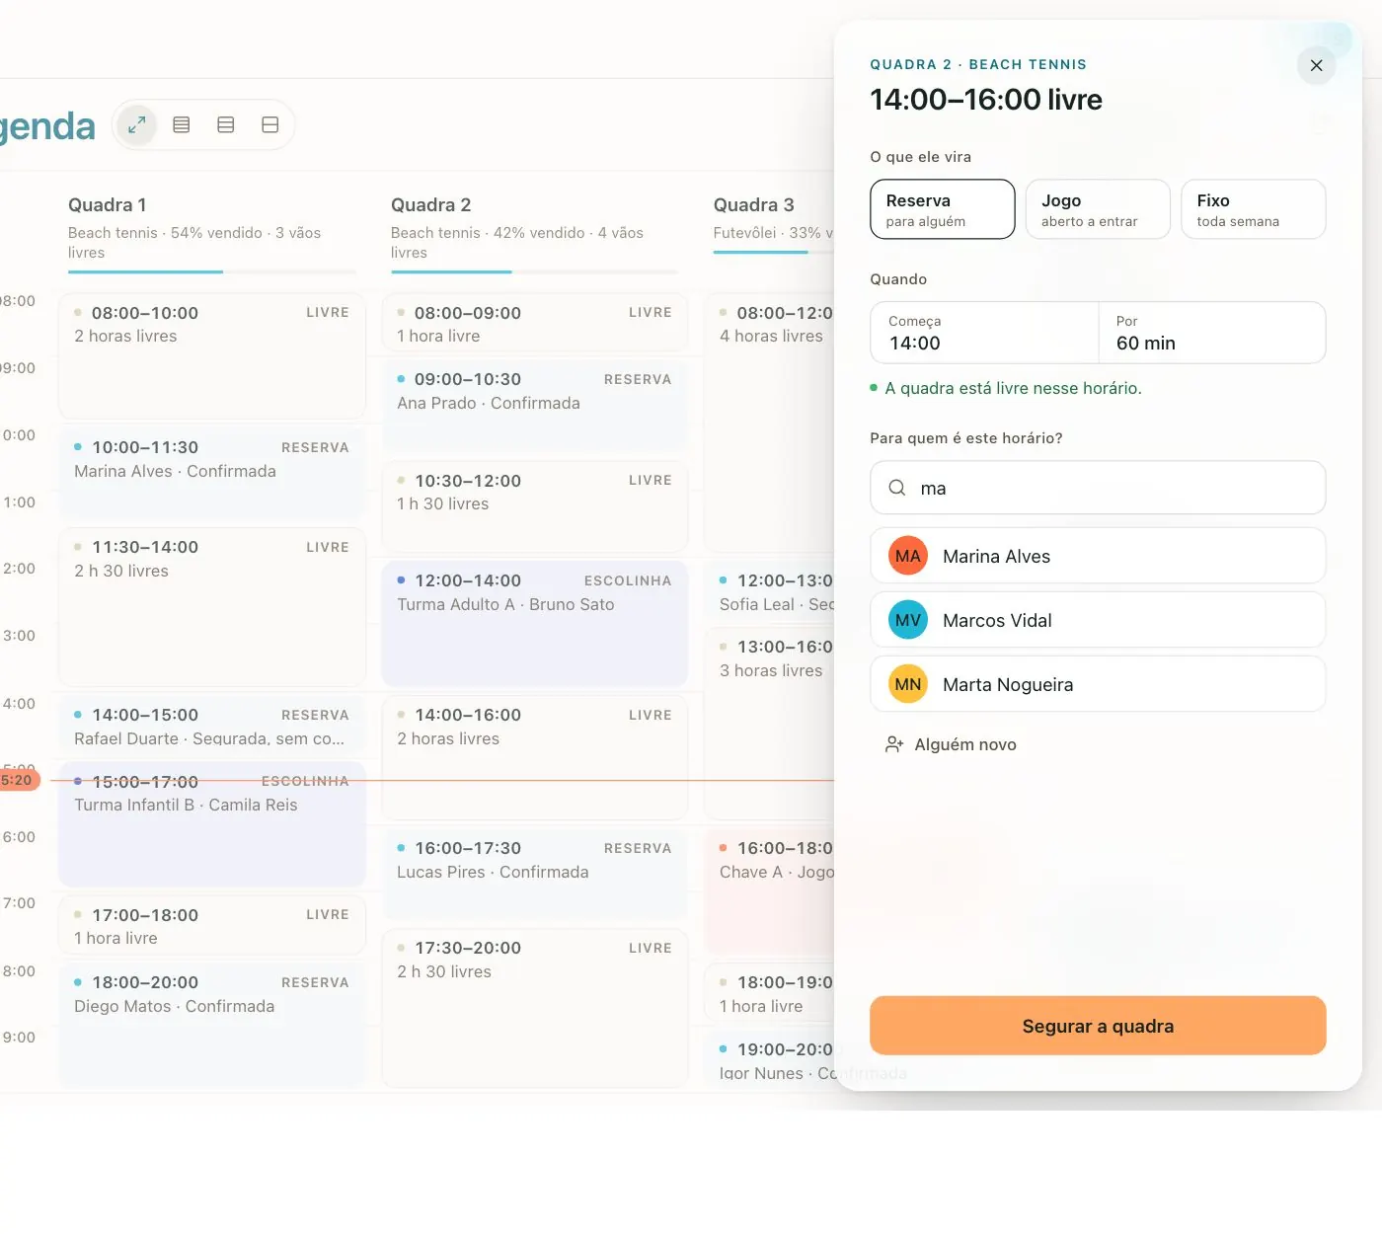This screenshot has width=1382, height=1234.
Task: Open the Começa 14:00 start time picker
Action: (984, 333)
